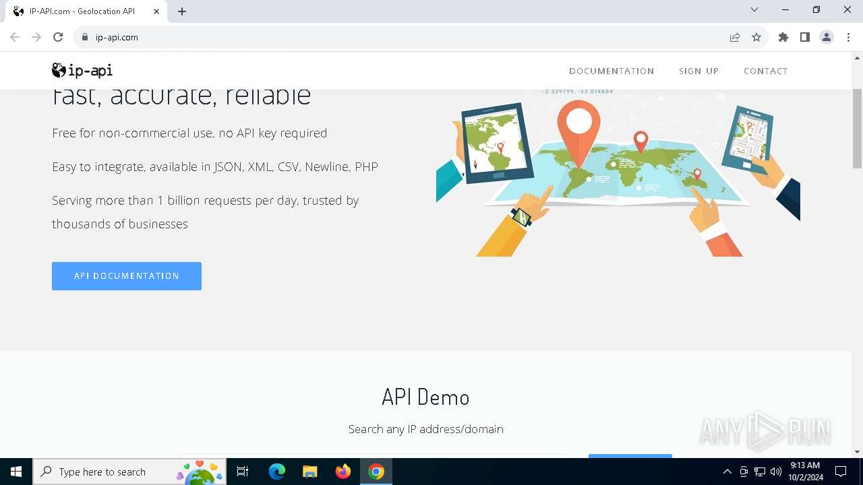863x485 pixels.
Task: Click the line 'Easy to integrate, available in JSON...'
Action: pyautogui.click(x=215, y=167)
